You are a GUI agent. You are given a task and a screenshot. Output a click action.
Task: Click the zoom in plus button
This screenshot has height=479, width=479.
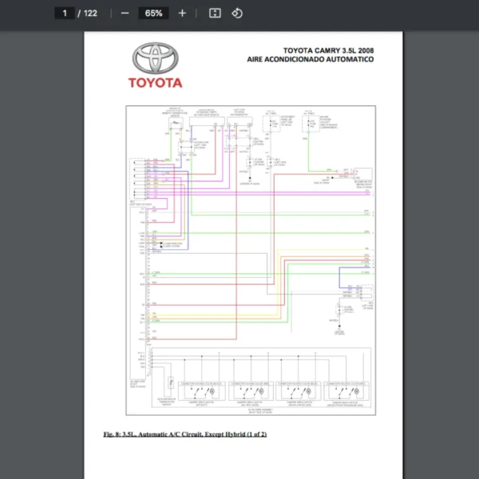[182, 14]
